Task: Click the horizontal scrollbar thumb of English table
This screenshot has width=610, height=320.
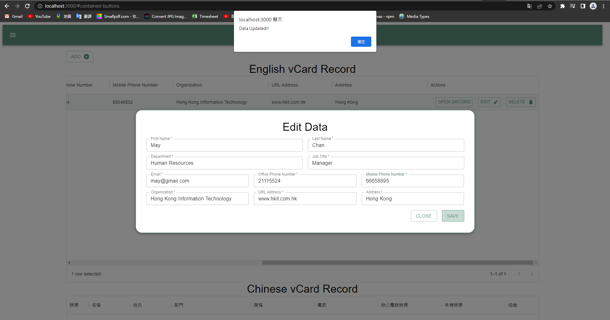Action: coord(398,263)
